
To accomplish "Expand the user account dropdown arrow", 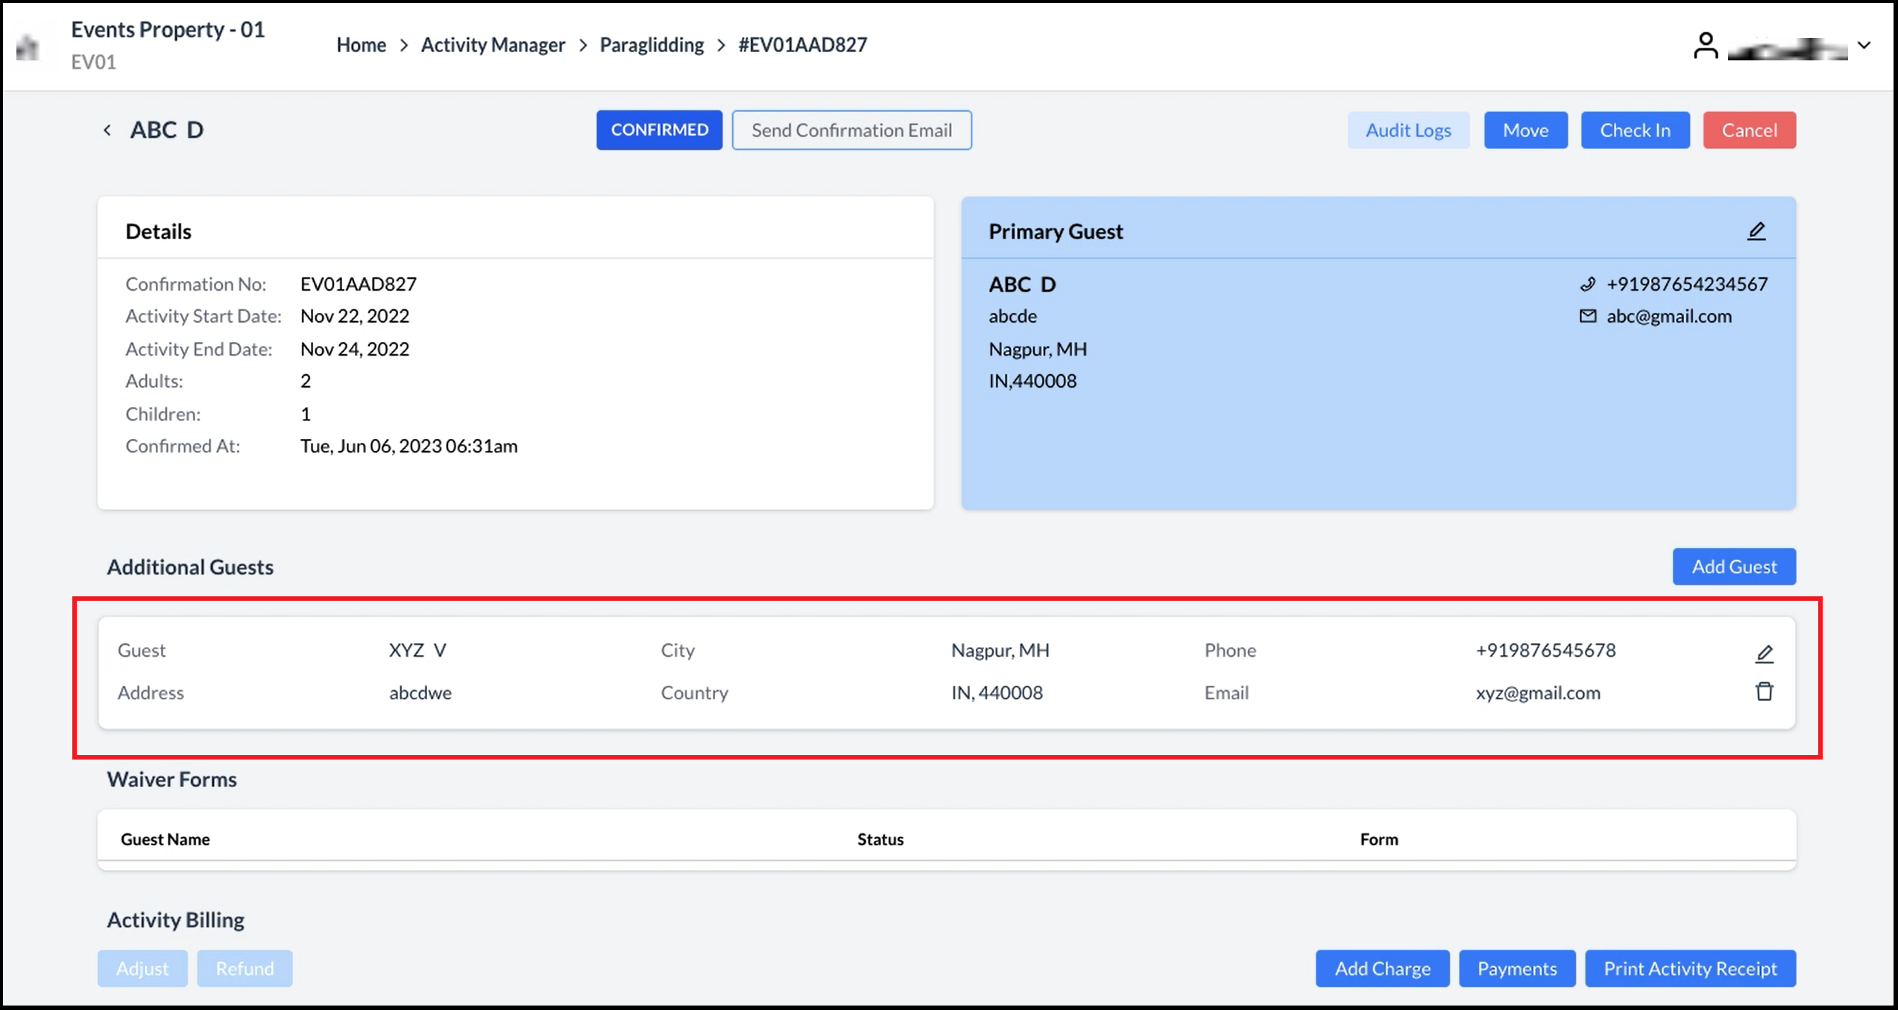I will tap(1864, 45).
